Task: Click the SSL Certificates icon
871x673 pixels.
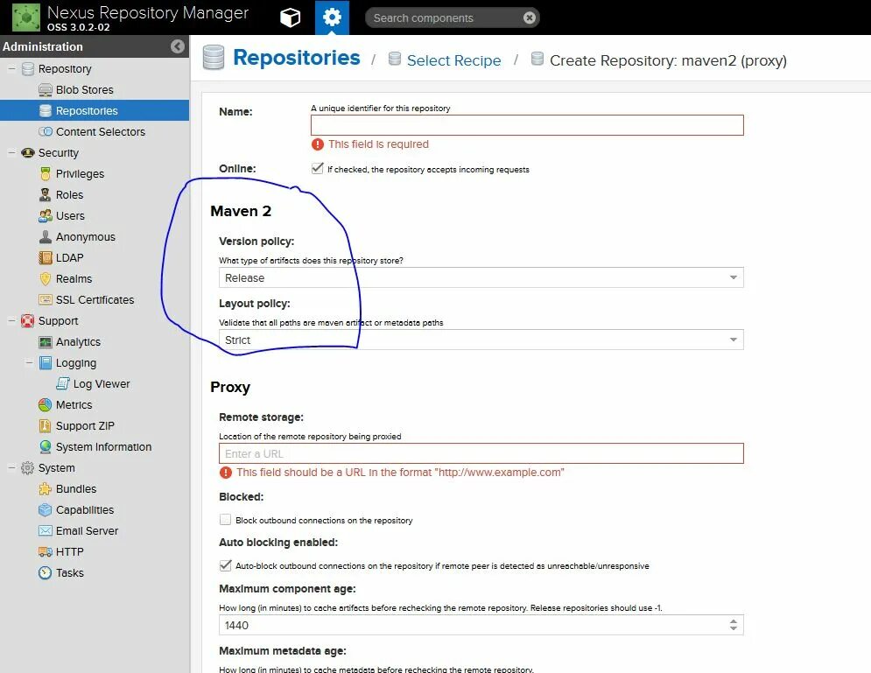Action: pyautogui.click(x=45, y=300)
